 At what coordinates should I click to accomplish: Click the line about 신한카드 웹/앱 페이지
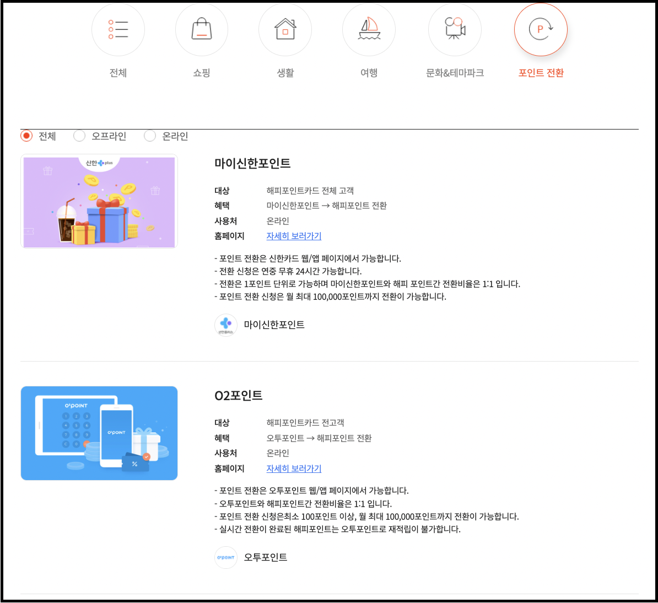coord(308,259)
